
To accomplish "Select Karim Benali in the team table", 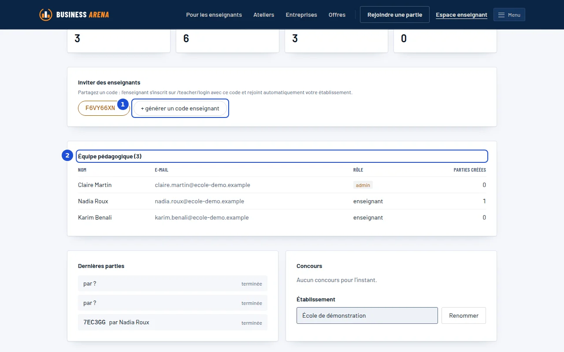I will pyautogui.click(x=95, y=217).
